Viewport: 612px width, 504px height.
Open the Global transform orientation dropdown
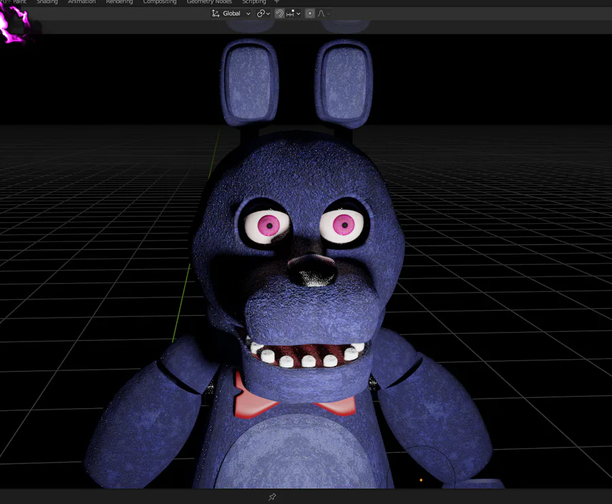[x=231, y=14]
